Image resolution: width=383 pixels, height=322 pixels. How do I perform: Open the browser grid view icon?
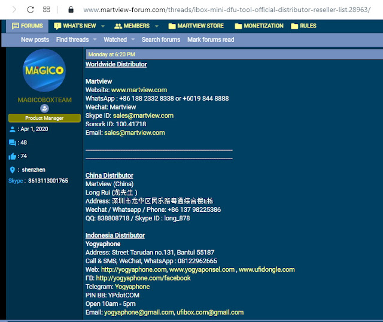[46, 10]
